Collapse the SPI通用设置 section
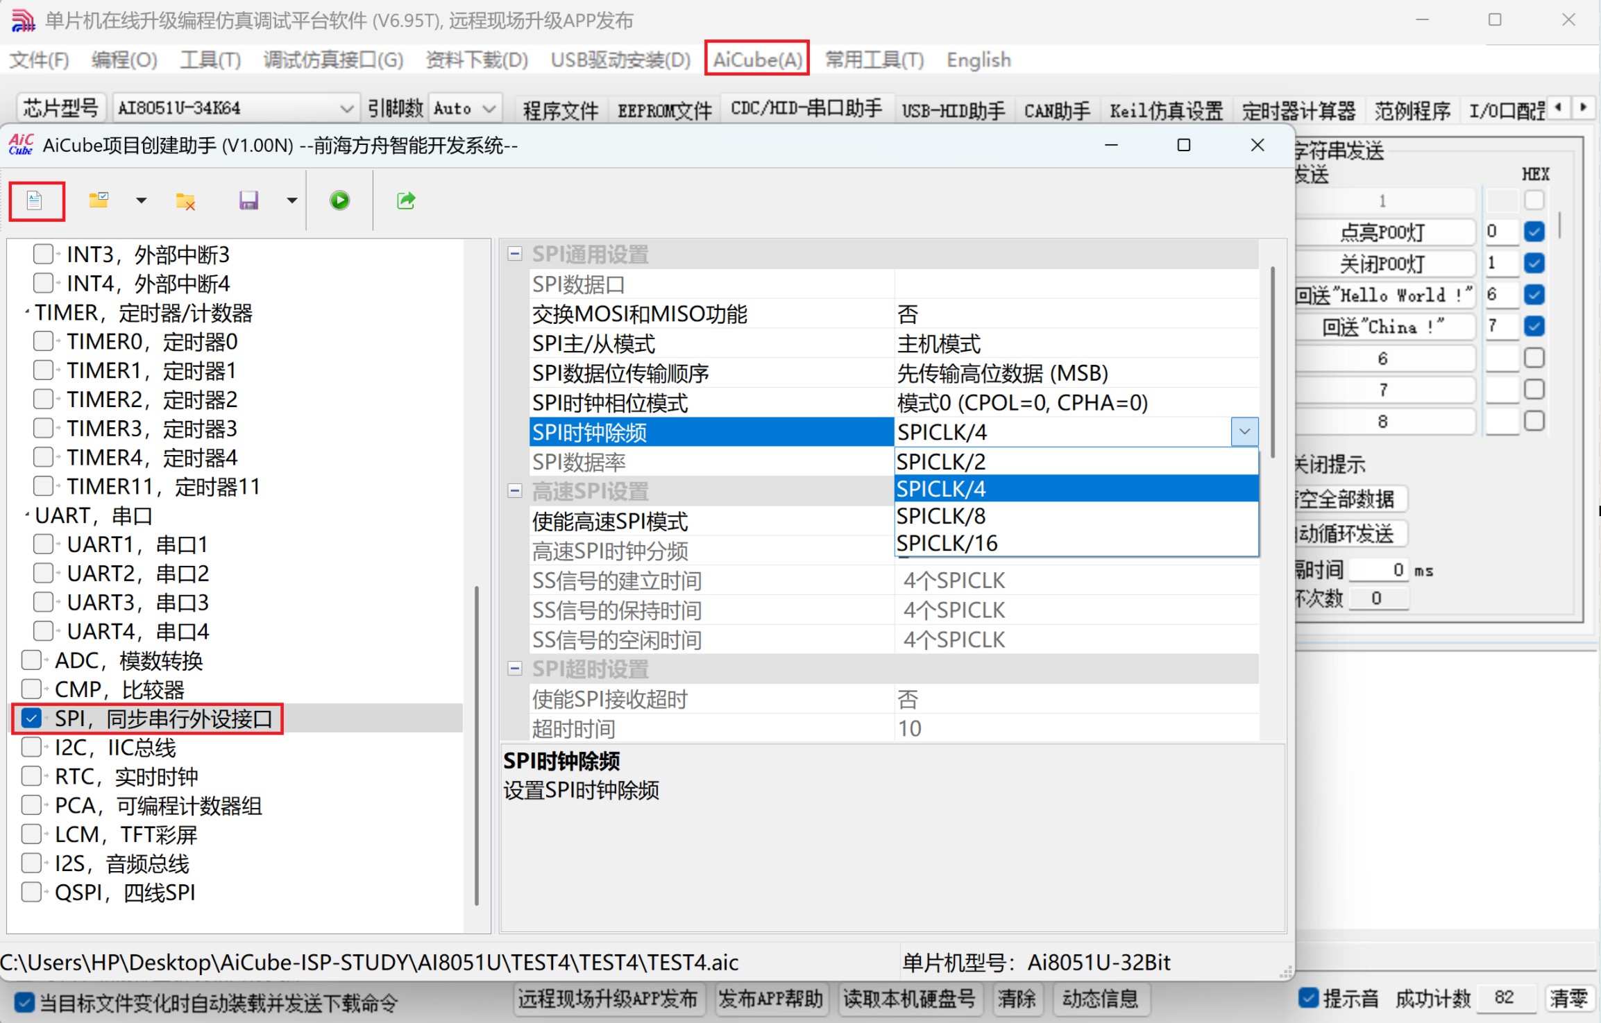This screenshot has height=1023, width=1601. [x=515, y=254]
